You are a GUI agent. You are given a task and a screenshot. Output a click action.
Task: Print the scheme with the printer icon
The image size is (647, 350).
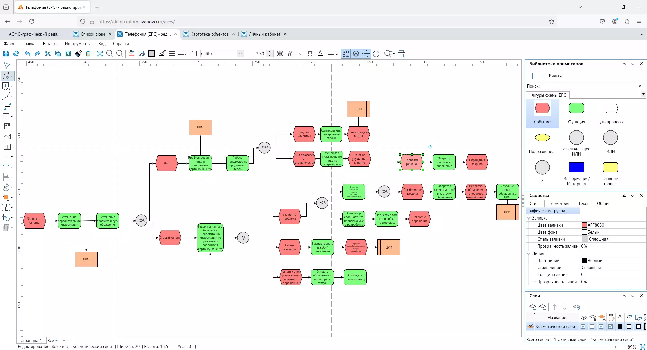(x=401, y=54)
